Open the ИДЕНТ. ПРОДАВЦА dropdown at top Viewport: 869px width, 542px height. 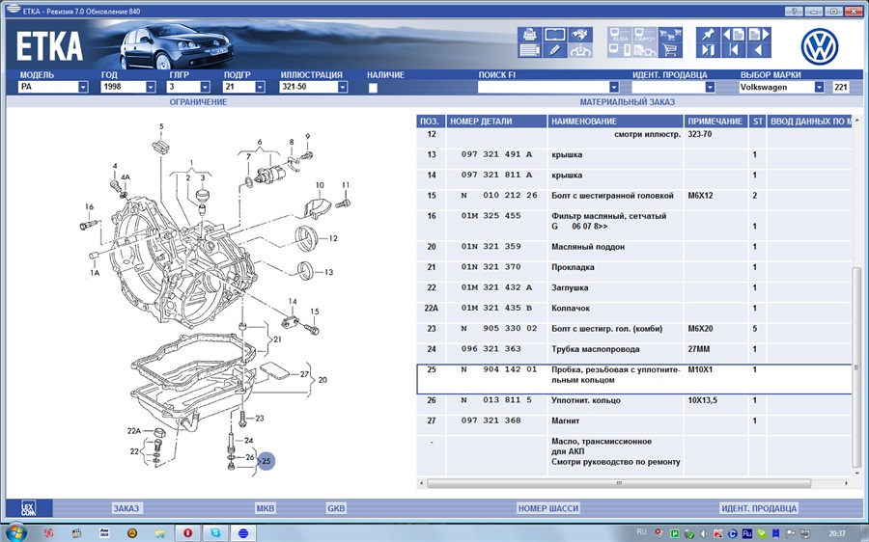point(710,87)
